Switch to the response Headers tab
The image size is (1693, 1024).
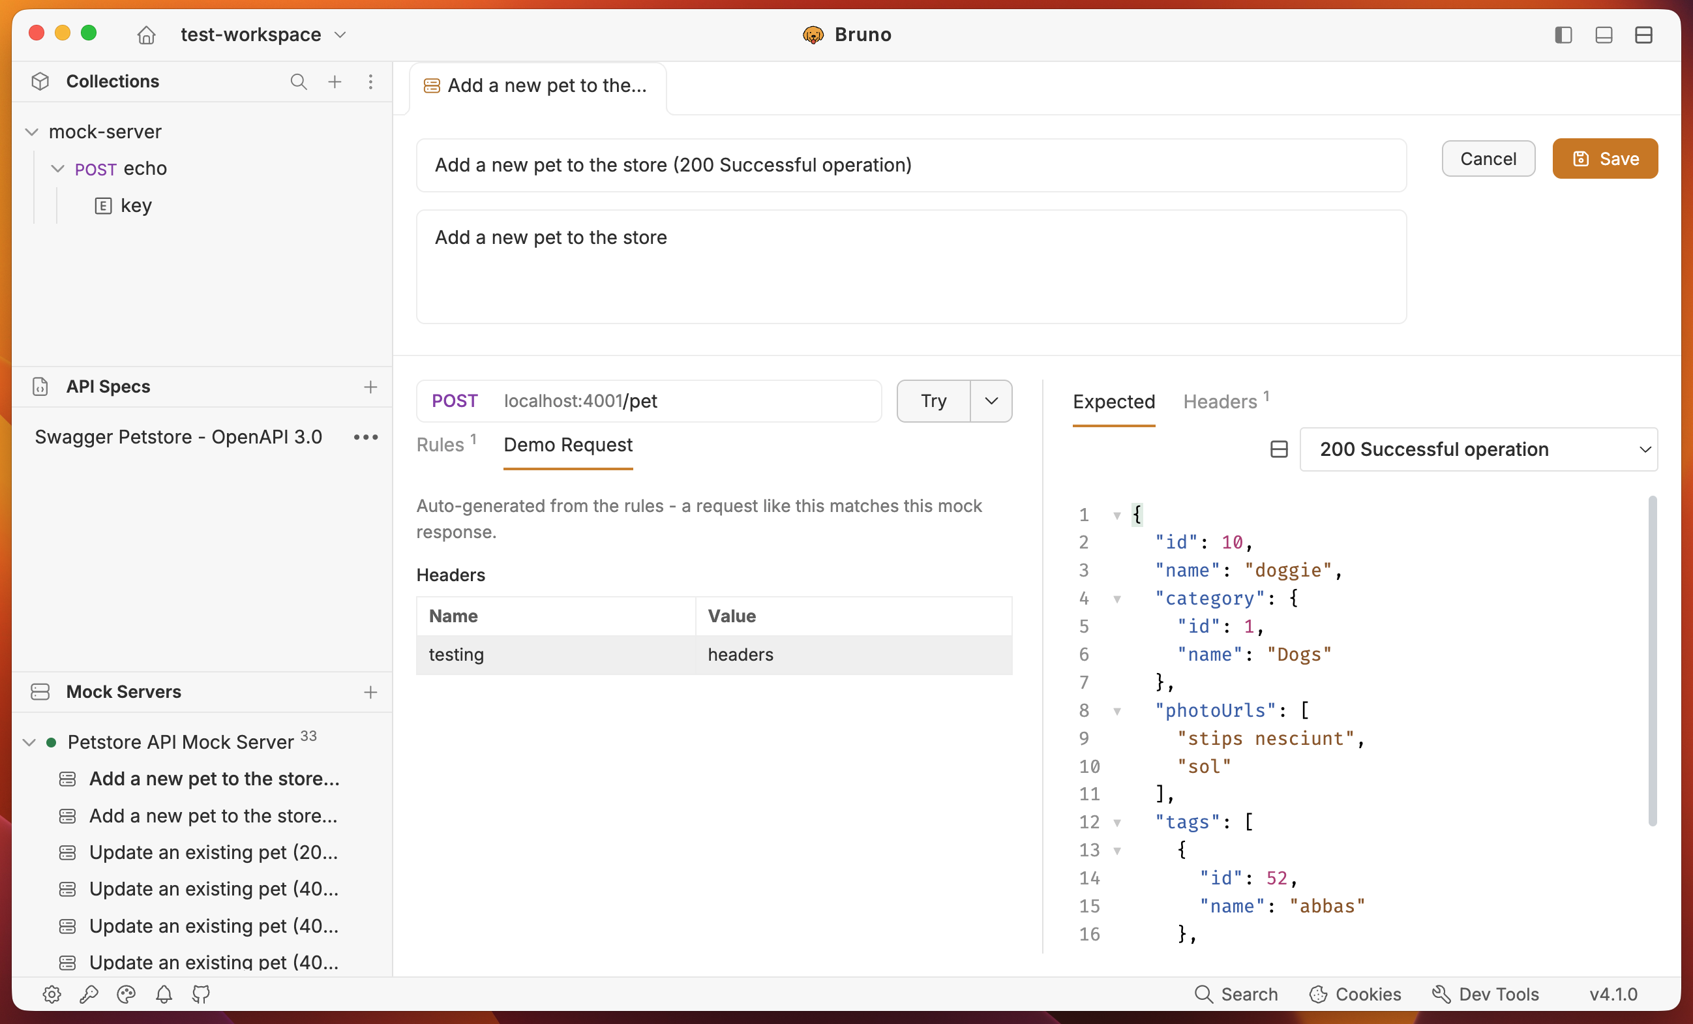(x=1226, y=401)
